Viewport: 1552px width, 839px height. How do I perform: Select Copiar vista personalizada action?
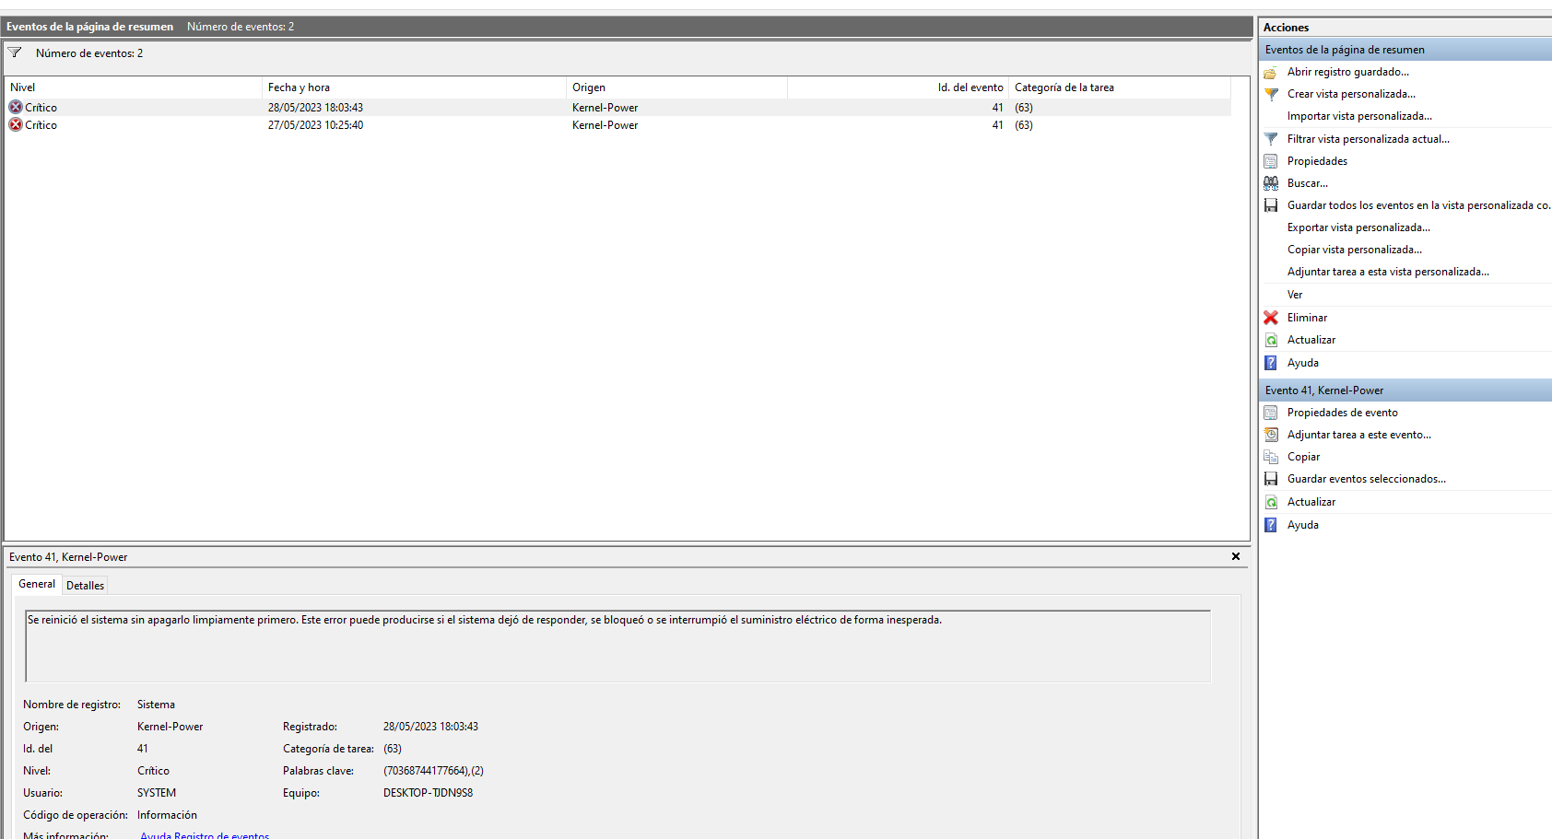pyautogui.click(x=1355, y=250)
